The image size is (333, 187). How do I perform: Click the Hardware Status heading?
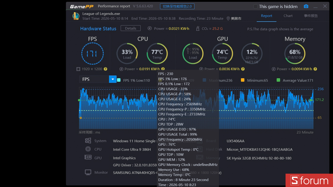[98, 29]
